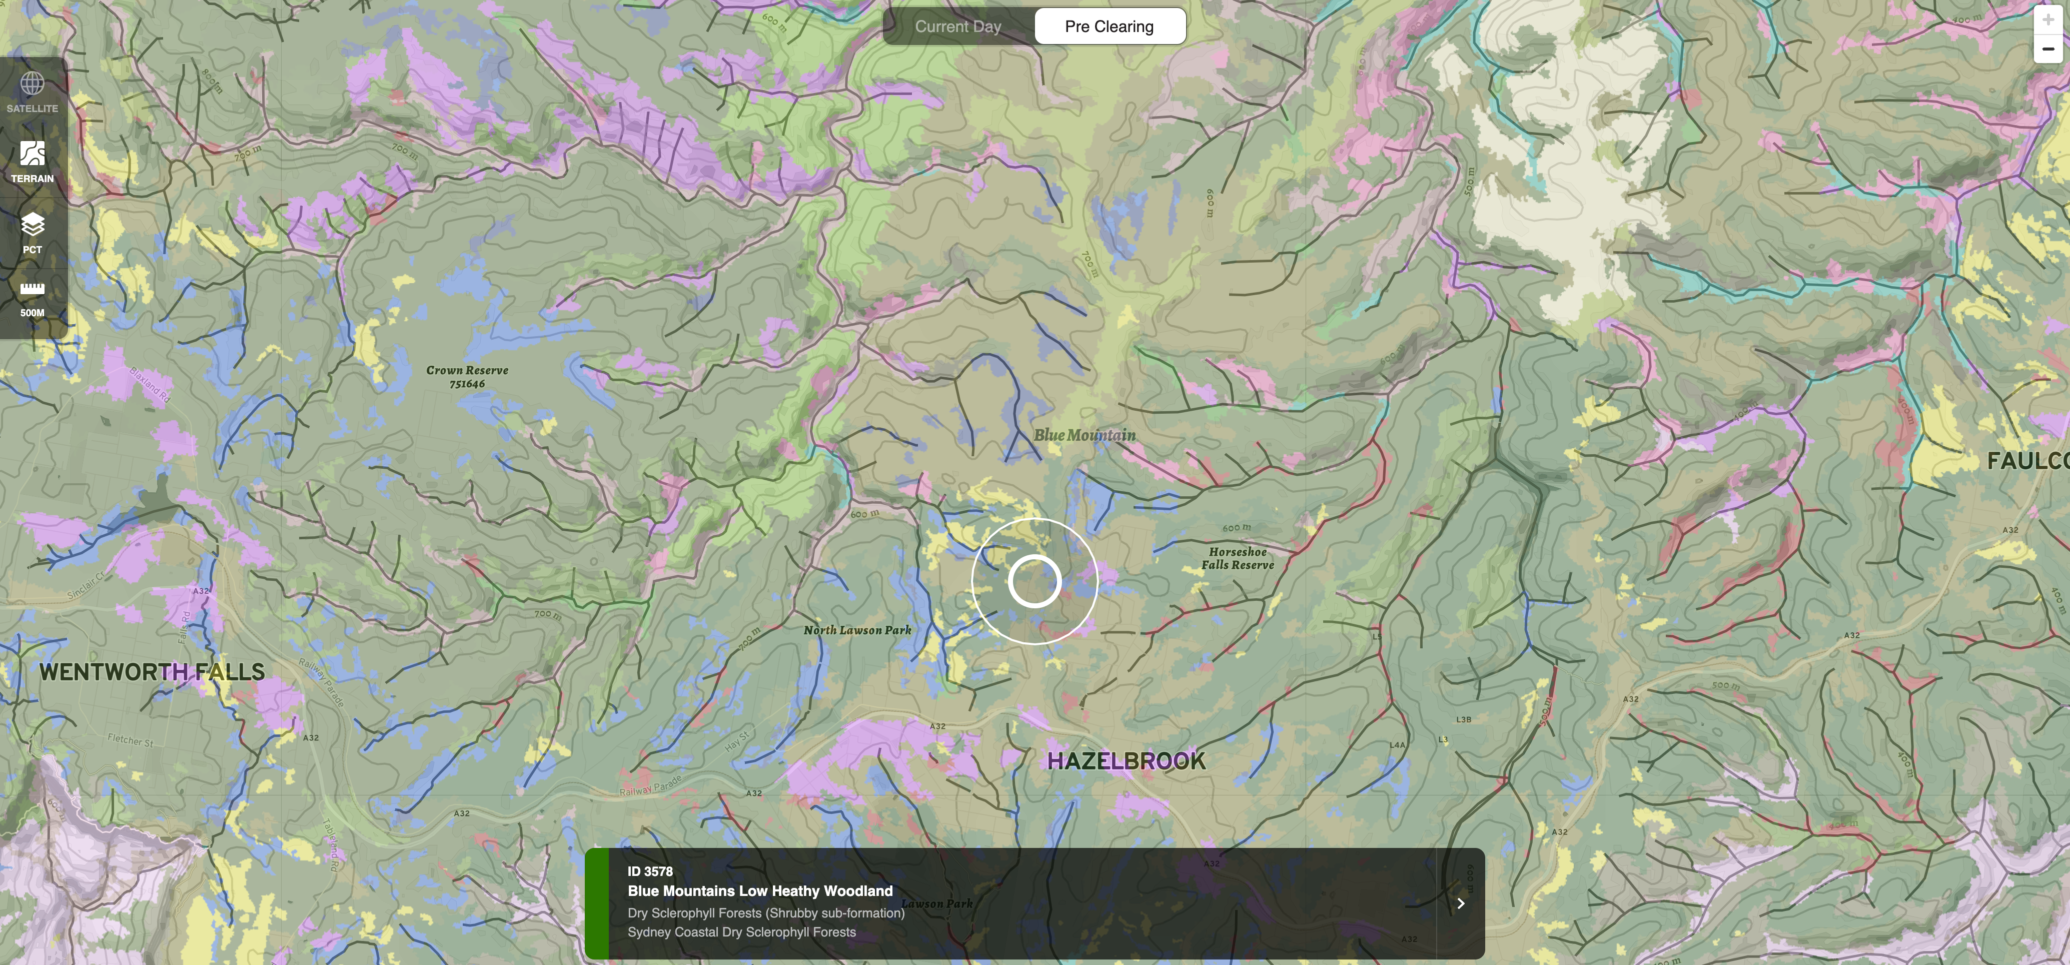
Task: Expand info panel with right chevron
Action: pyautogui.click(x=1460, y=903)
